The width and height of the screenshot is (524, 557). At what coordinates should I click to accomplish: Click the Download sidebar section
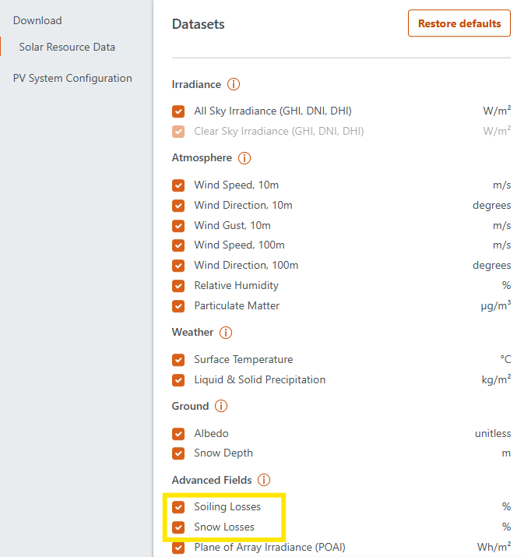click(37, 21)
